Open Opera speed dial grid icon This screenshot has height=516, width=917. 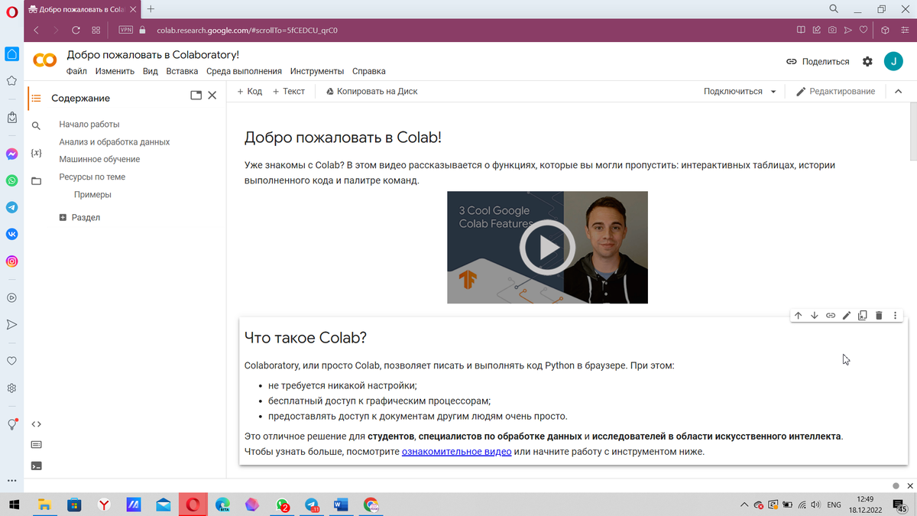(x=96, y=31)
